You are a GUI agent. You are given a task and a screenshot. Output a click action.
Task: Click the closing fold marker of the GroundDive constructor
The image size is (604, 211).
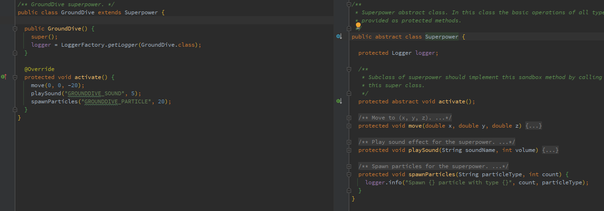(15, 53)
